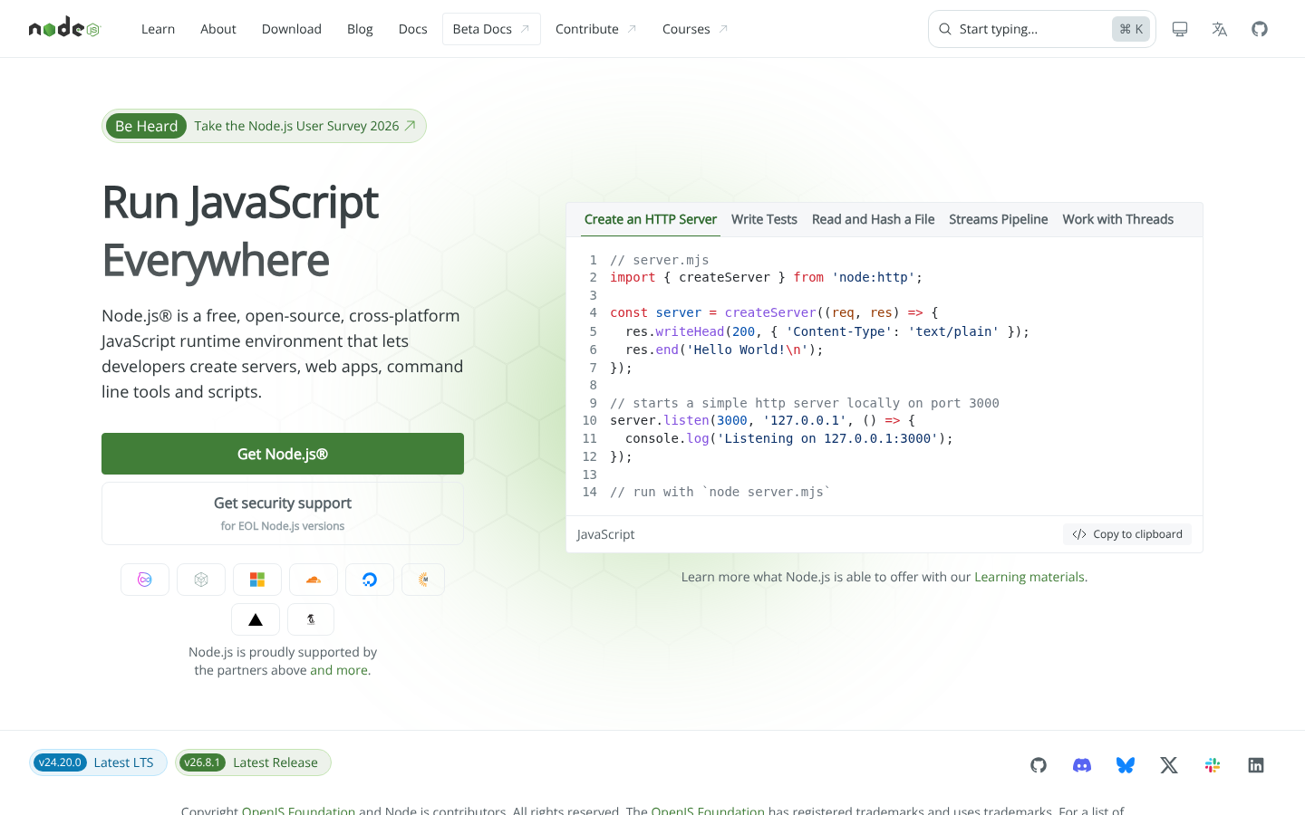Open the GitHub icon in the footer

1039,765
